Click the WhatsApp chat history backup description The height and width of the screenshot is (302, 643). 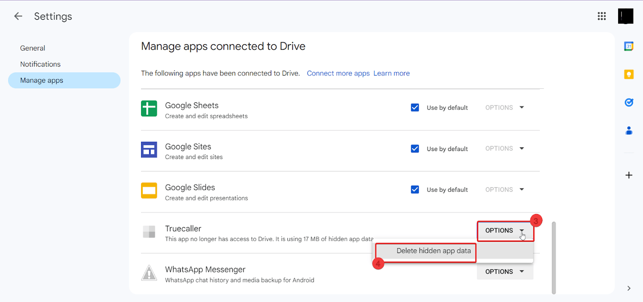pos(240,280)
